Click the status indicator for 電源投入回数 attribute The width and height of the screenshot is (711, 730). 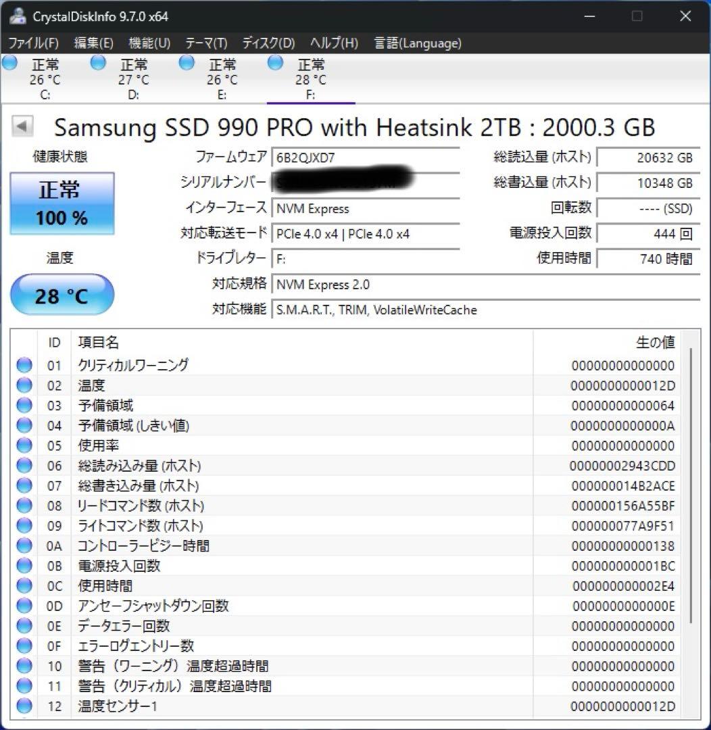pyautogui.click(x=24, y=566)
